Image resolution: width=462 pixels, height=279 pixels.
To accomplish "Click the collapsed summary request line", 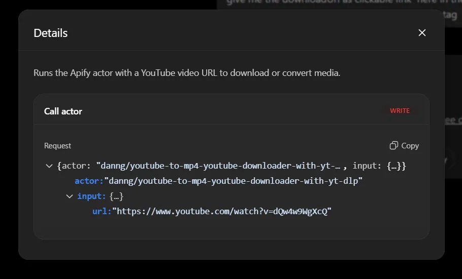I will coord(232,166).
